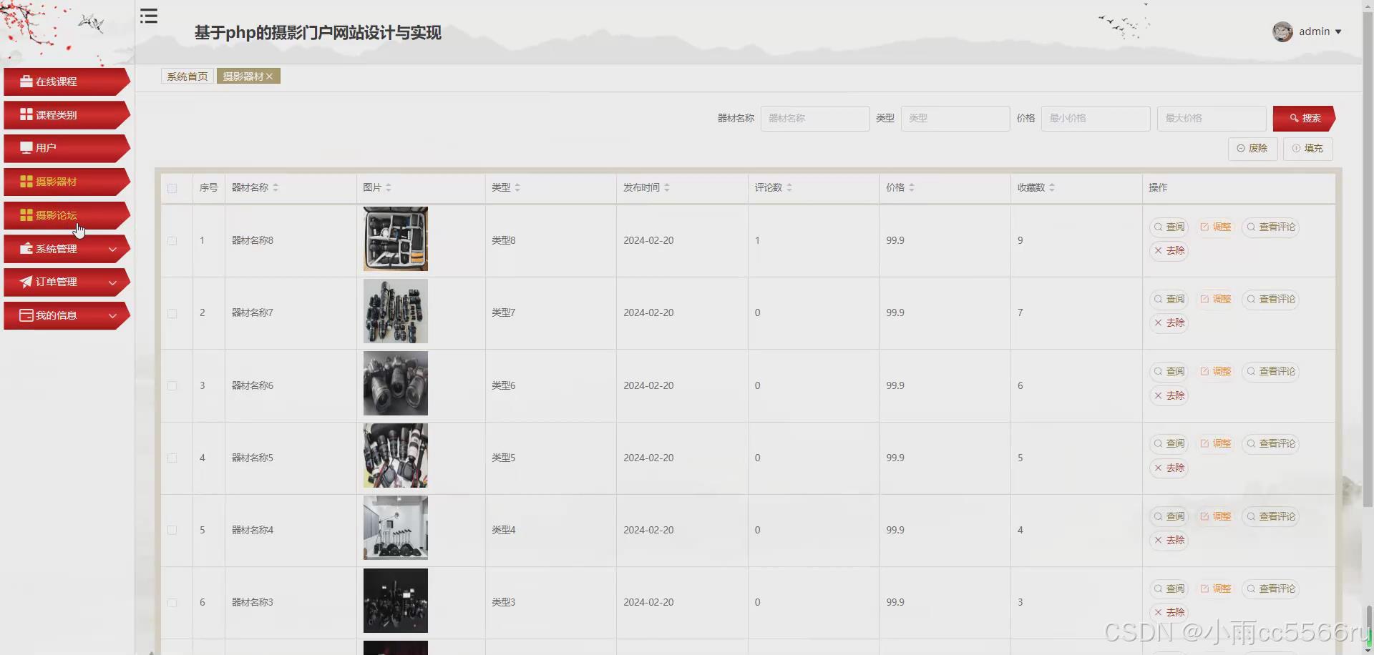1374x655 pixels.
Task: Expand the 我的信息 submenu chevron
Action: pos(112,315)
